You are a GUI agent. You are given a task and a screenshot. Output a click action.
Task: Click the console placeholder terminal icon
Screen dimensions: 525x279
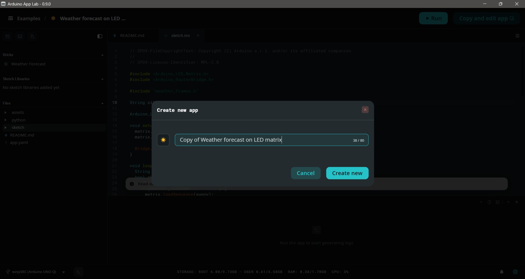317,230
